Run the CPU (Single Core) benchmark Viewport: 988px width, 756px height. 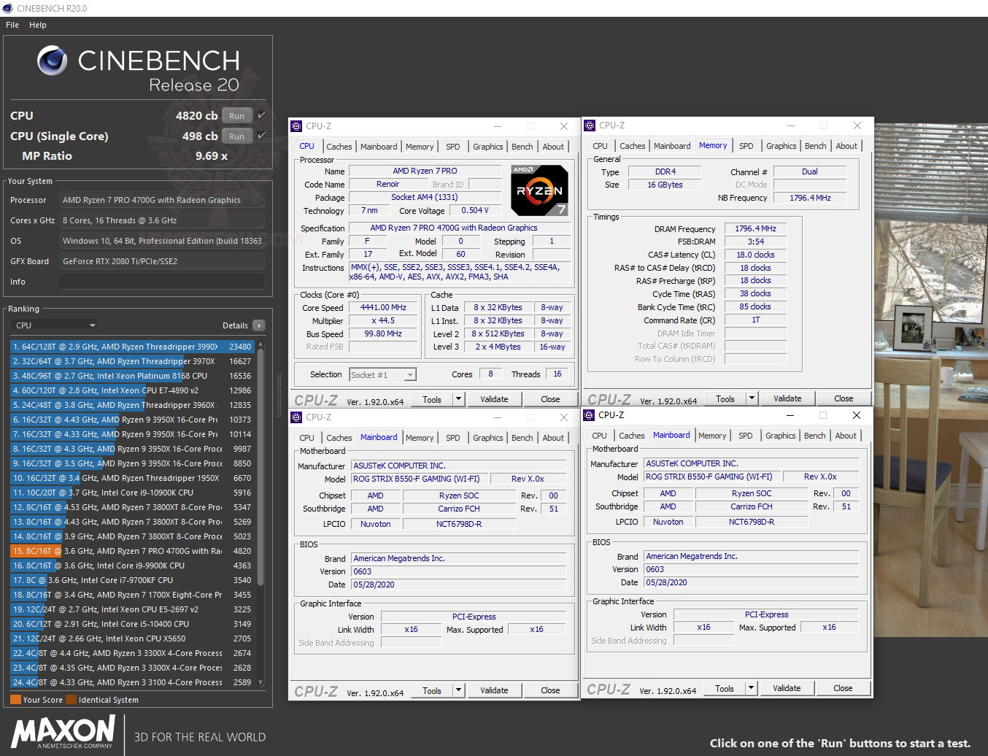coord(237,136)
